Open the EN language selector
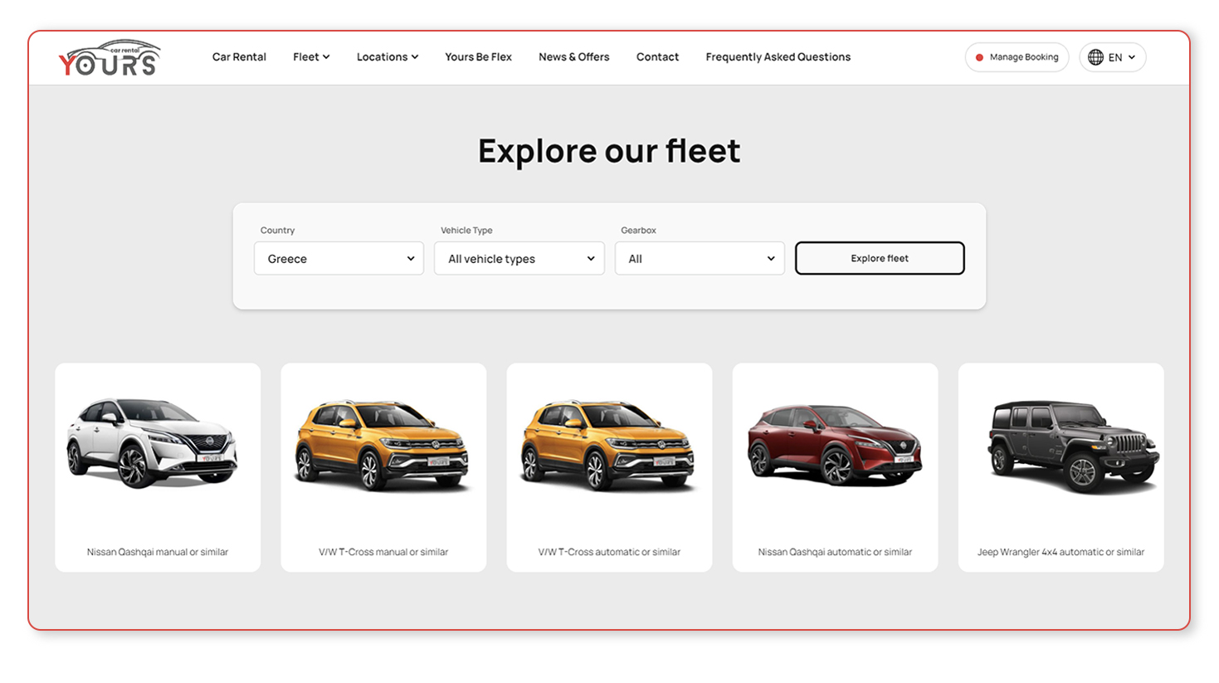This screenshot has width=1219, height=683. (x=1112, y=57)
